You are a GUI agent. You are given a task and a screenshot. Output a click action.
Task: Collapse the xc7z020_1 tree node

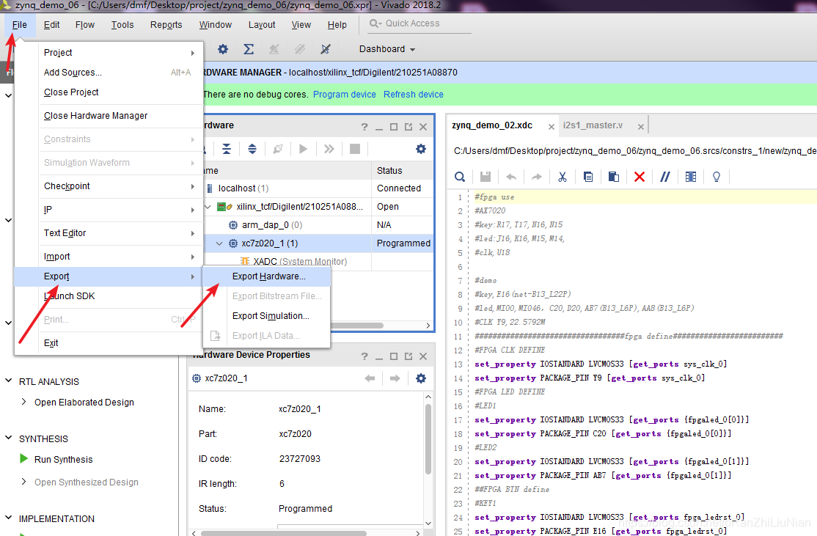tap(219, 243)
